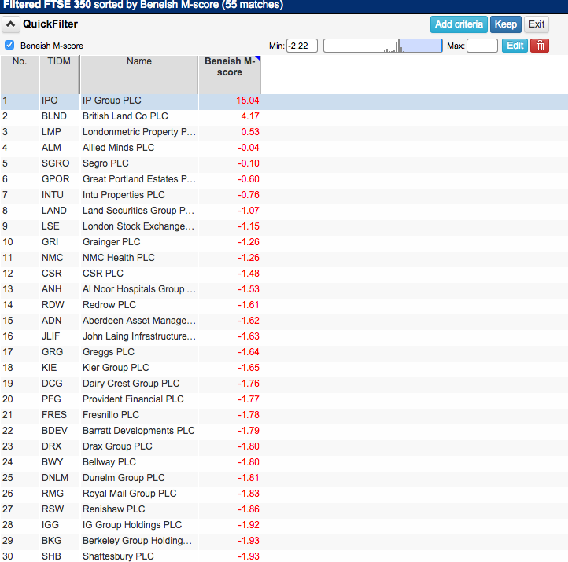Select Intu Properties PLC
This screenshot has width=568, height=562.
(x=124, y=195)
